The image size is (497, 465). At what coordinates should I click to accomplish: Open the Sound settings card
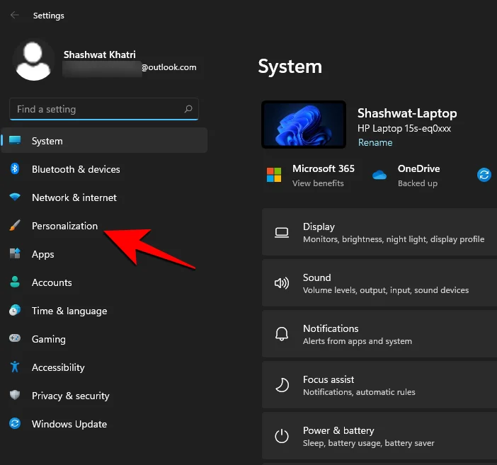(x=379, y=283)
